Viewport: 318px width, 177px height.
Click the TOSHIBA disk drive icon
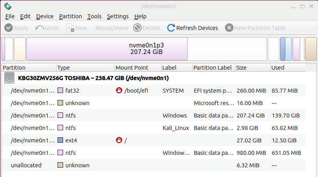coord(9,78)
